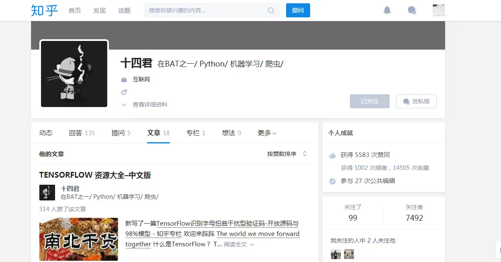The height and width of the screenshot is (262, 501).
Task: Switch to the 回答 135 tab
Action: point(82,133)
